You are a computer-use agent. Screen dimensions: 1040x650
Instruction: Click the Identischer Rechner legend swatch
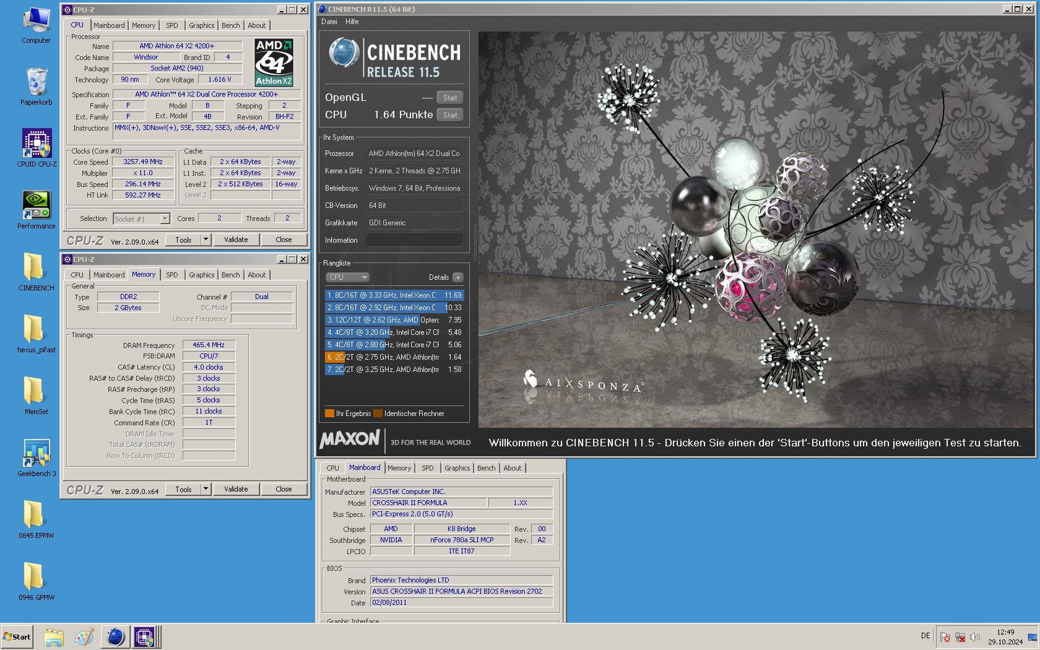378,414
